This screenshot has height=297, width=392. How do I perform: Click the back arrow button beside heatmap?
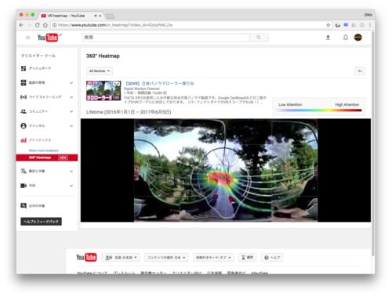click(360, 71)
